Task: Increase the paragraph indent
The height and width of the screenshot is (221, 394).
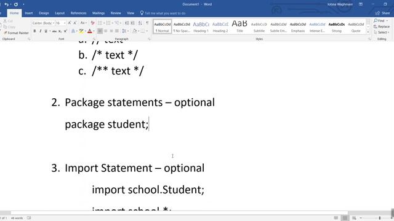Action: click(x=133, y=23)
